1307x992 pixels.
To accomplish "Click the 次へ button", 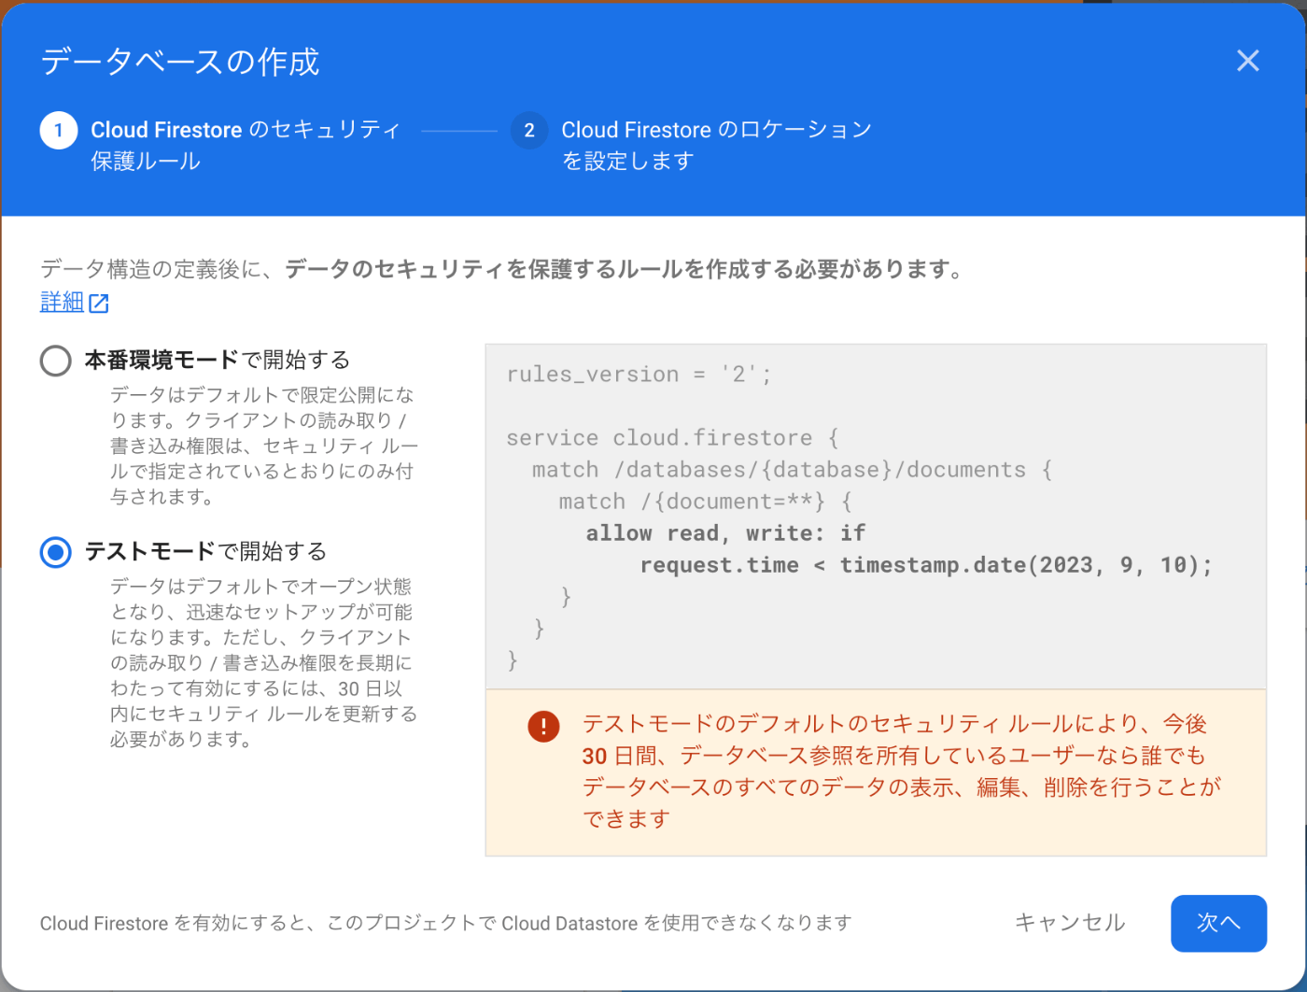I will (1218, 923).
